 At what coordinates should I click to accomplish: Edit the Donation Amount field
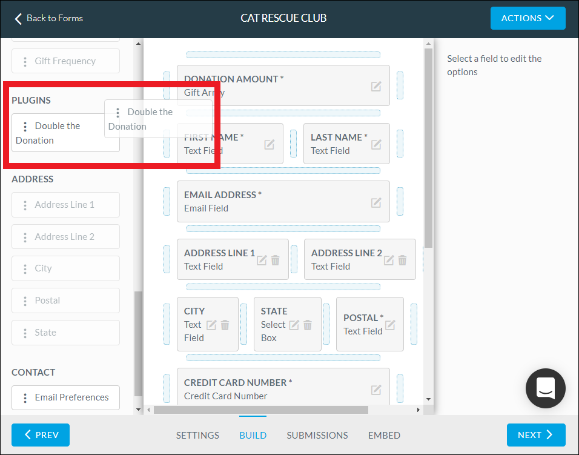pyautogui.click(x=376, y=87)
